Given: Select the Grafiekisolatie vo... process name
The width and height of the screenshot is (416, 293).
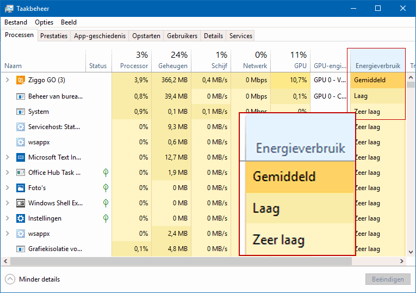Looking at the screenshot, I should (x=55, y=249).
